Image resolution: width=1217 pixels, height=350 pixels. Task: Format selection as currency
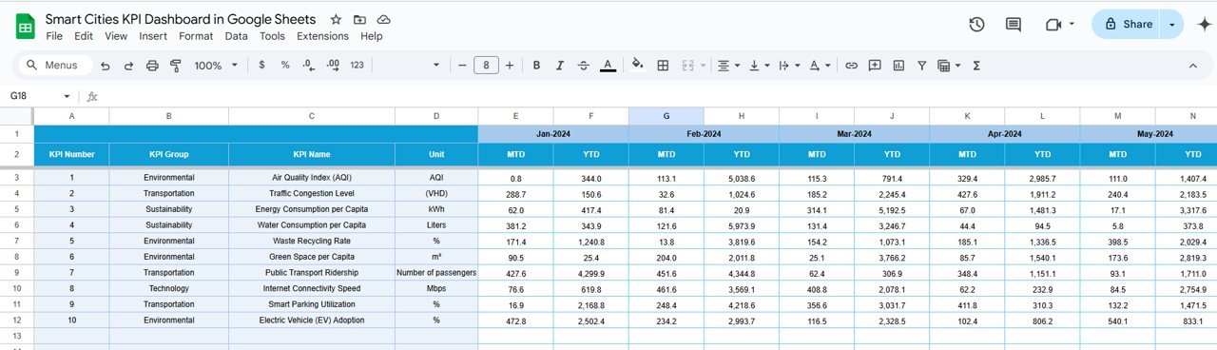pyautogui.click(x=261, y=66)
